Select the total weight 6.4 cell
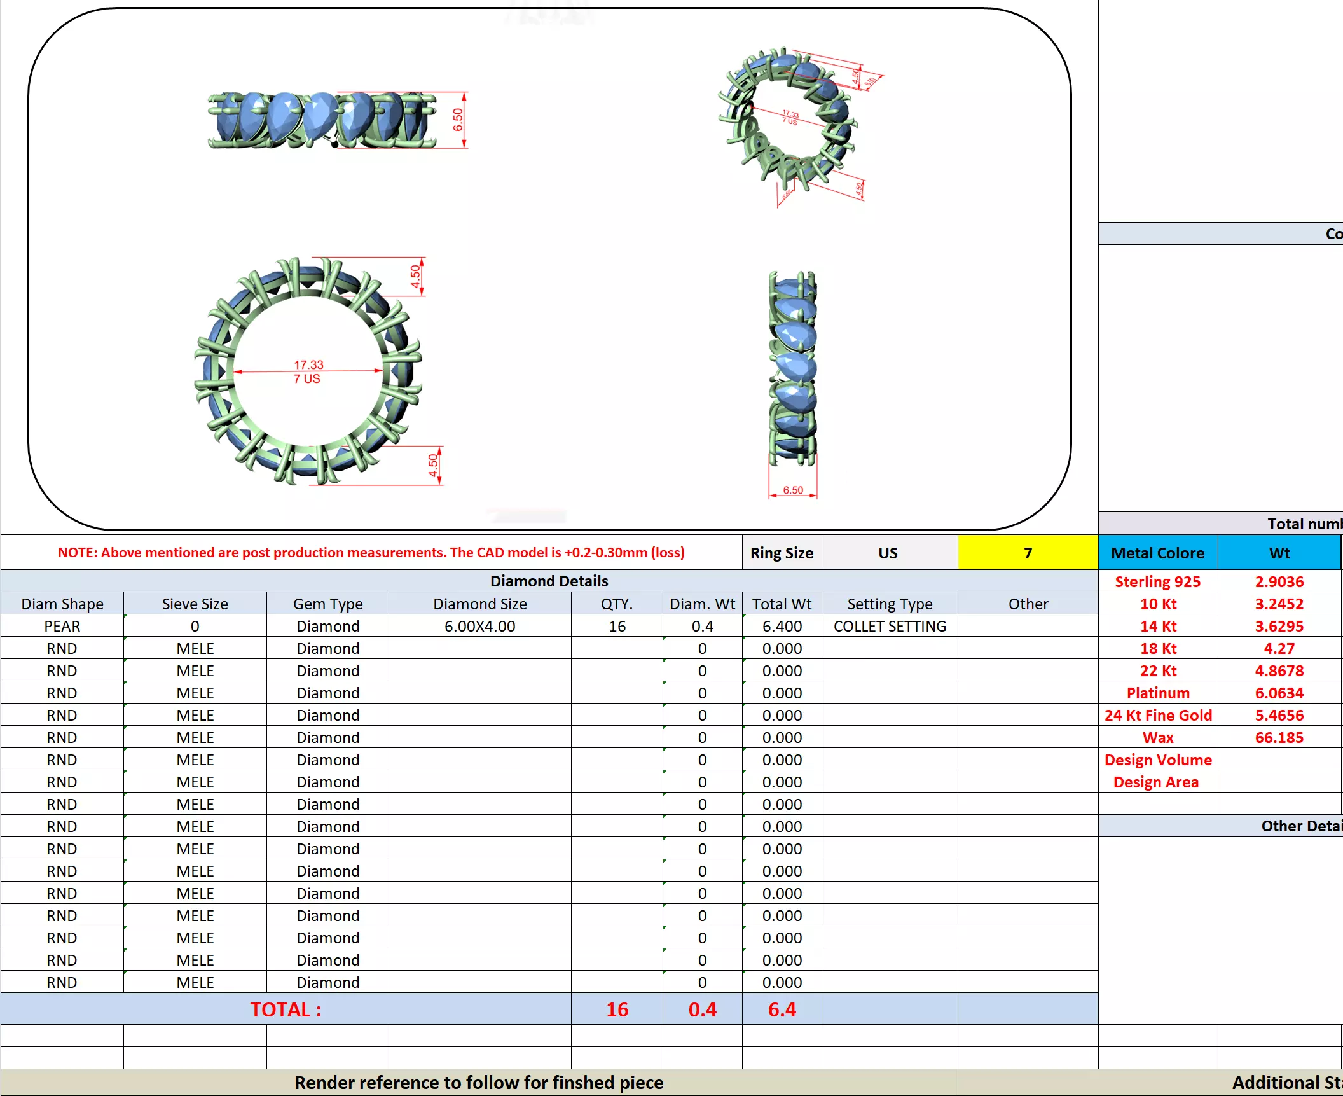The image size is (1343, 1096). 782,1009
